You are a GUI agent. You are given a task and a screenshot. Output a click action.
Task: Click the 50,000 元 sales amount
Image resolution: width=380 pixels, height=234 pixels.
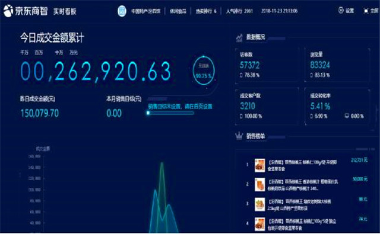click(x=360, y=179)
